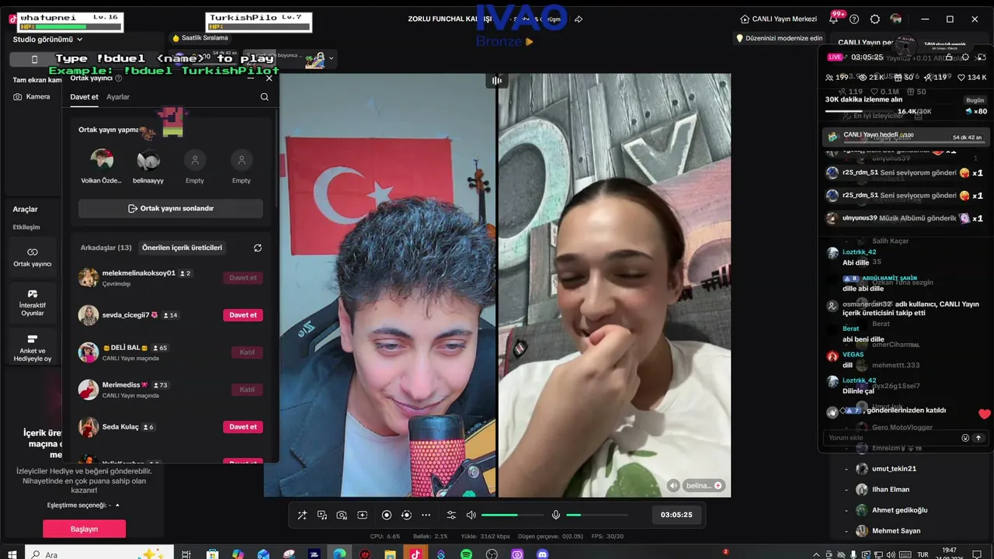Open TikTok app from the taskbar

pos(415,554)
